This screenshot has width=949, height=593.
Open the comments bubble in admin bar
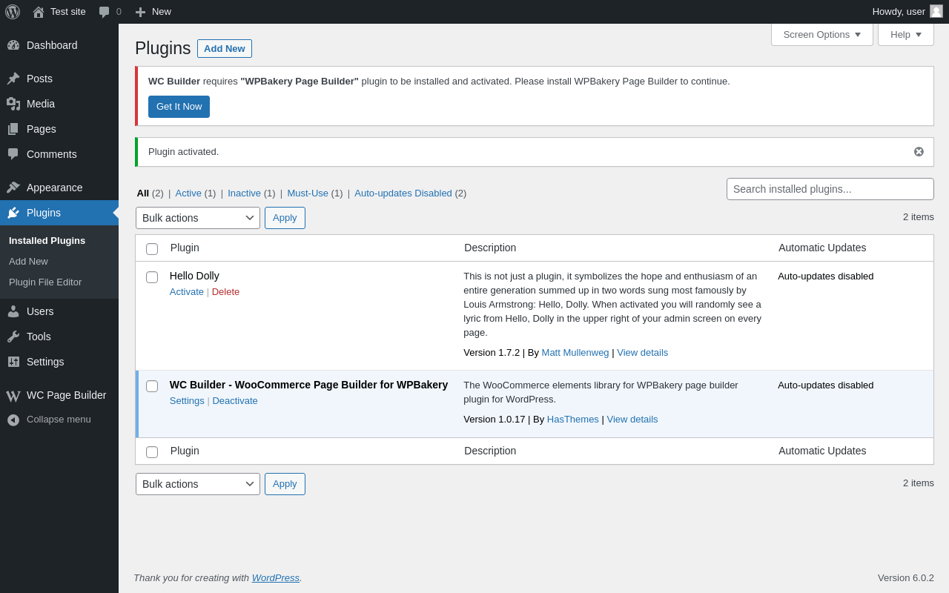coord(105,12)
